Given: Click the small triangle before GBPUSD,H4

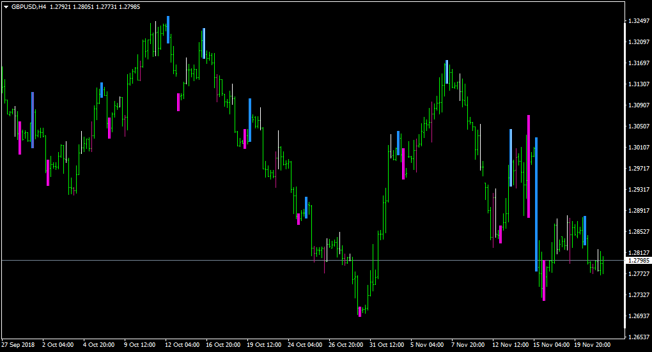Looking at the screenshot, I should pos(6,7).
